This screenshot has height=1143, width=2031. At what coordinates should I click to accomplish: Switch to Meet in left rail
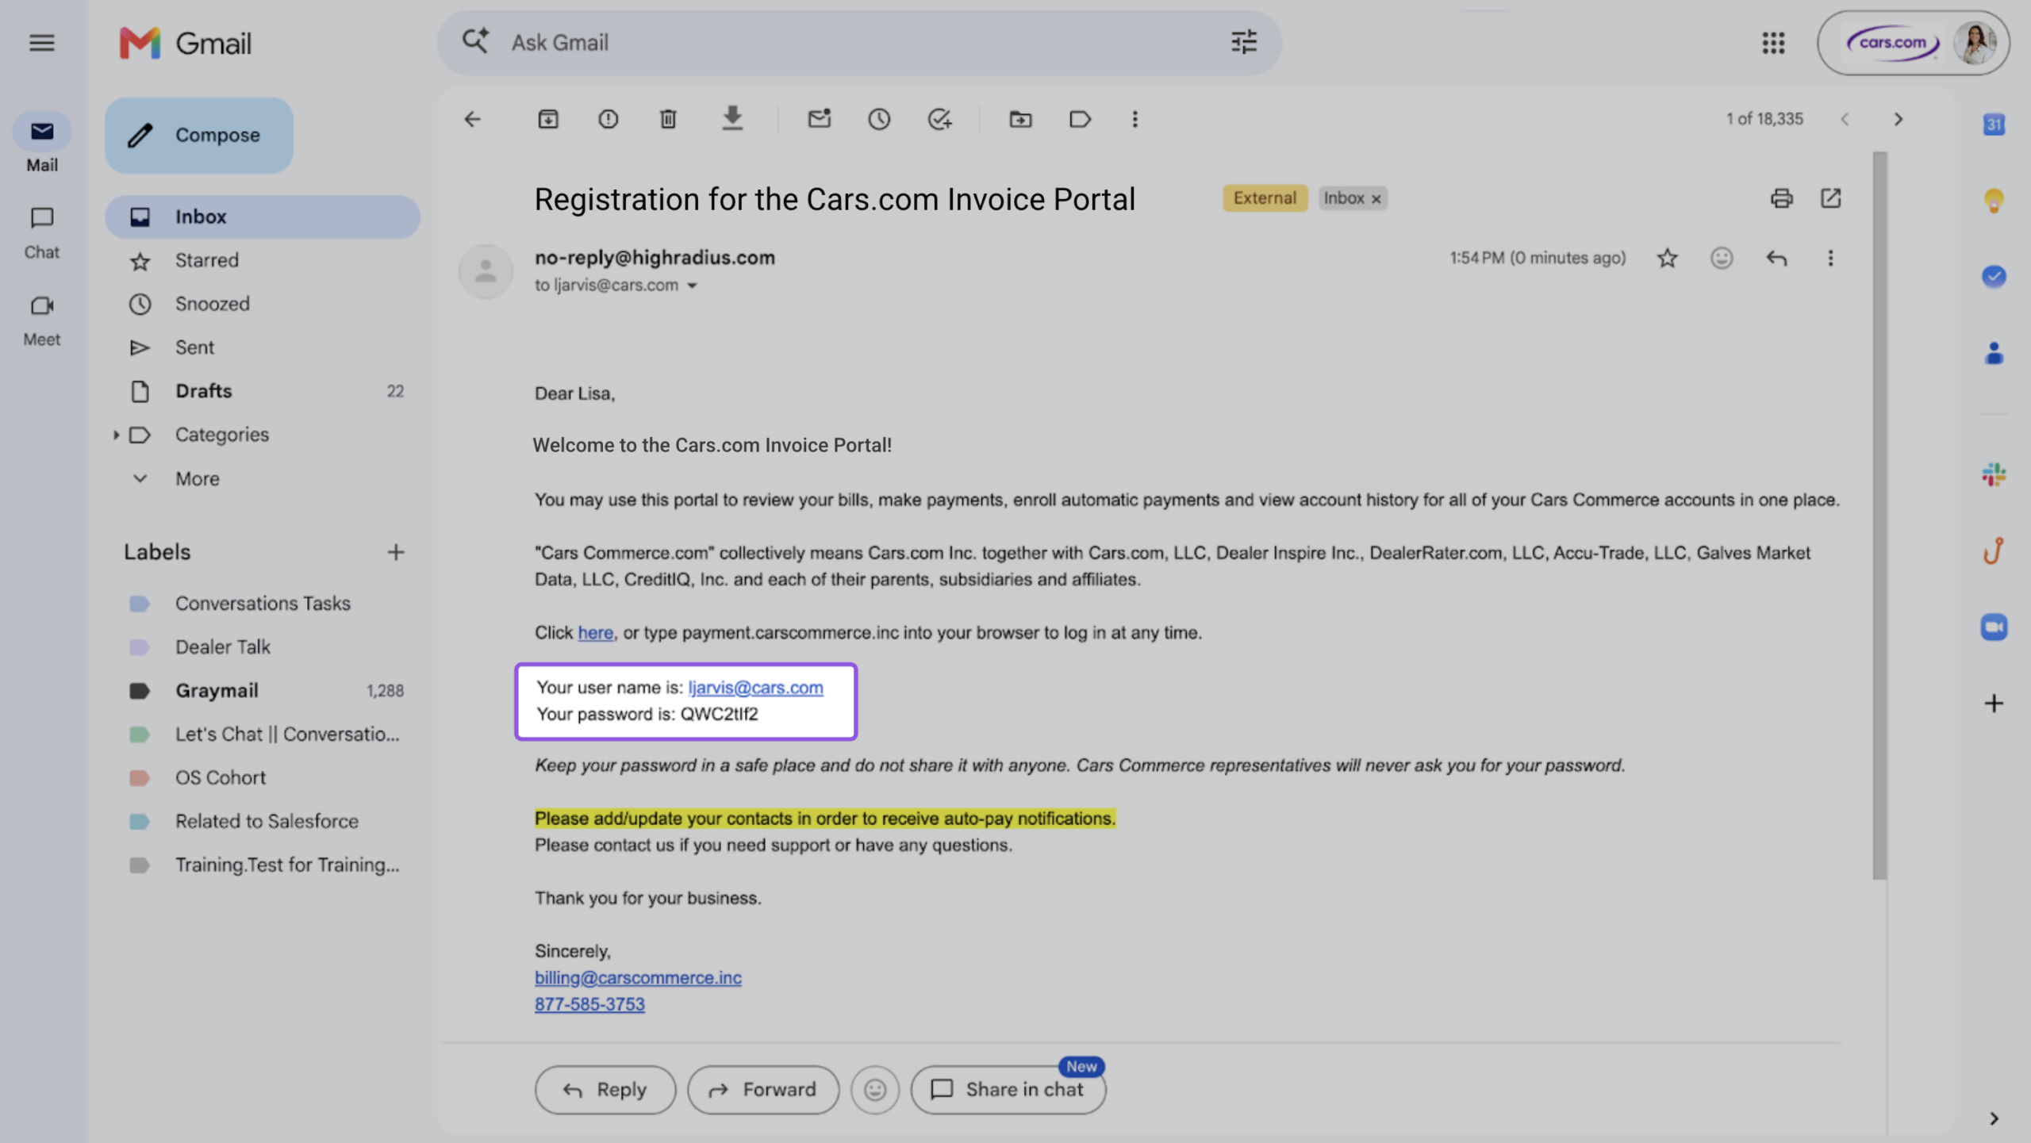[x=42, y=321]
